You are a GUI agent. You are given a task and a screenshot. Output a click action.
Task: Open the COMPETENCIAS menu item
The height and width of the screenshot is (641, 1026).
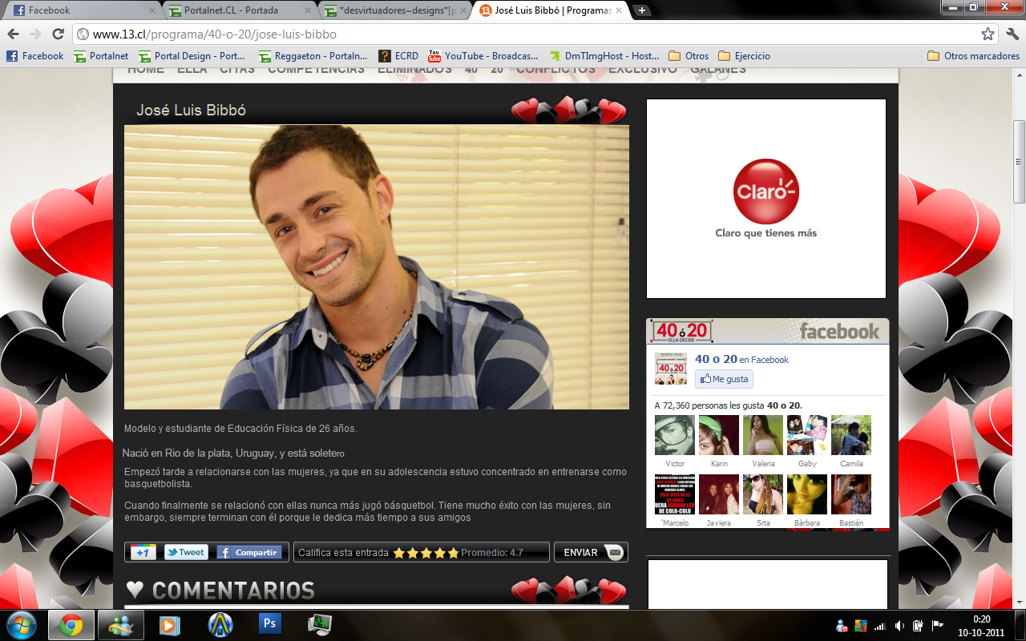point(316,70)
